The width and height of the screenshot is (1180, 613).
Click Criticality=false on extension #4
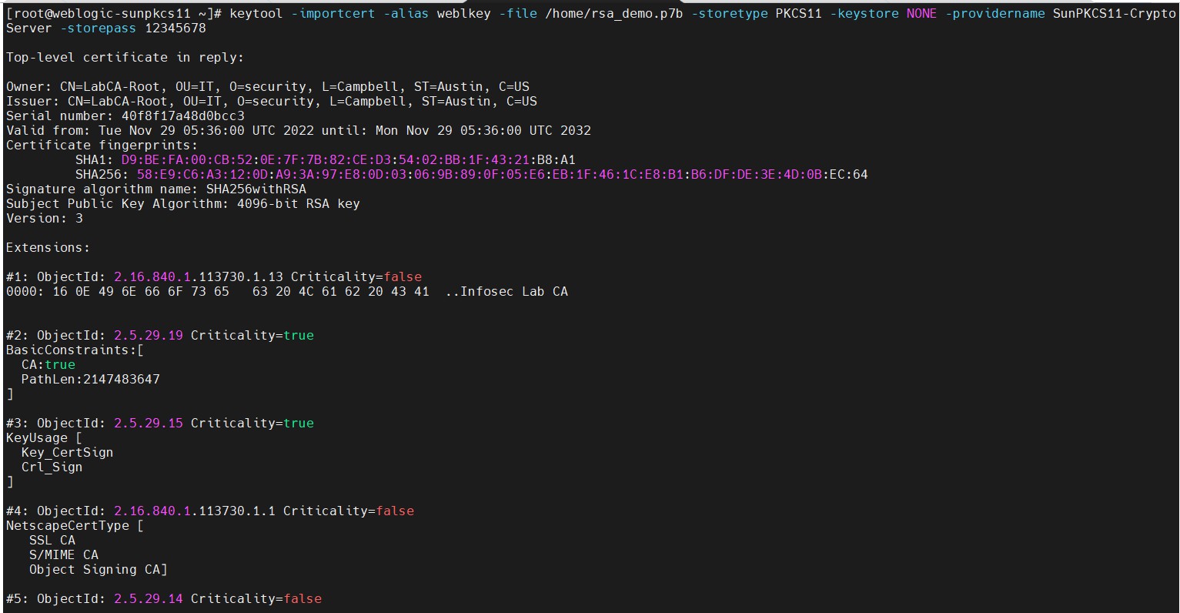point(349,511)
